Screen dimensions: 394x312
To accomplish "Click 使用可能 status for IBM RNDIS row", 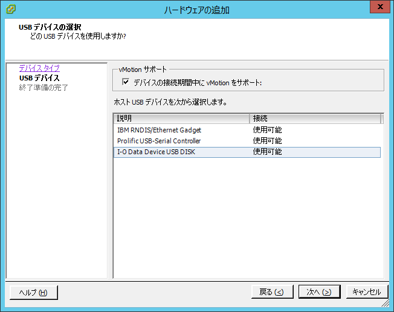I will coord(267,130).
